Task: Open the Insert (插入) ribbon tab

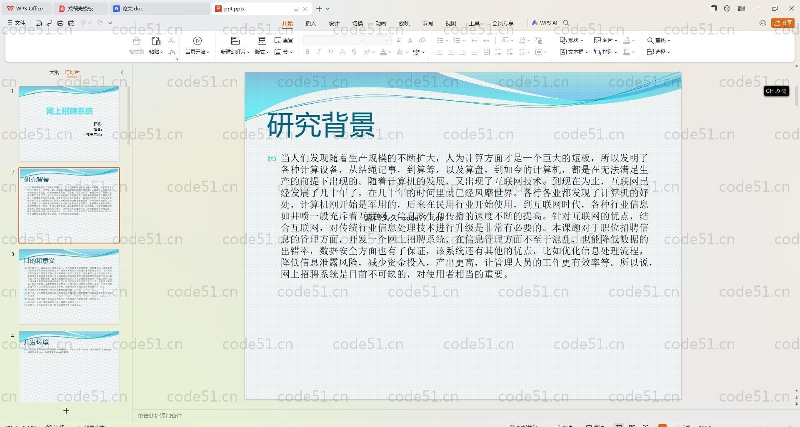Action: (311, 23)
